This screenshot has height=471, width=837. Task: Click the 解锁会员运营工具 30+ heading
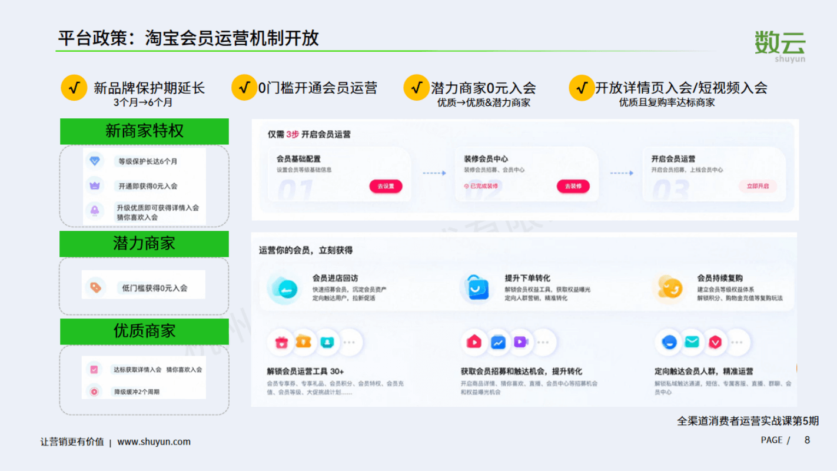coord(305,372)
